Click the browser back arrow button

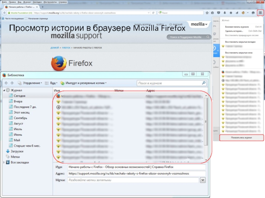coord(5,13)
